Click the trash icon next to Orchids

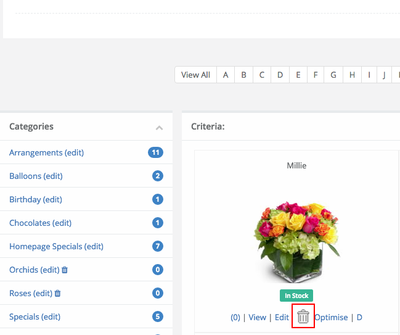[x=65, y=270]
